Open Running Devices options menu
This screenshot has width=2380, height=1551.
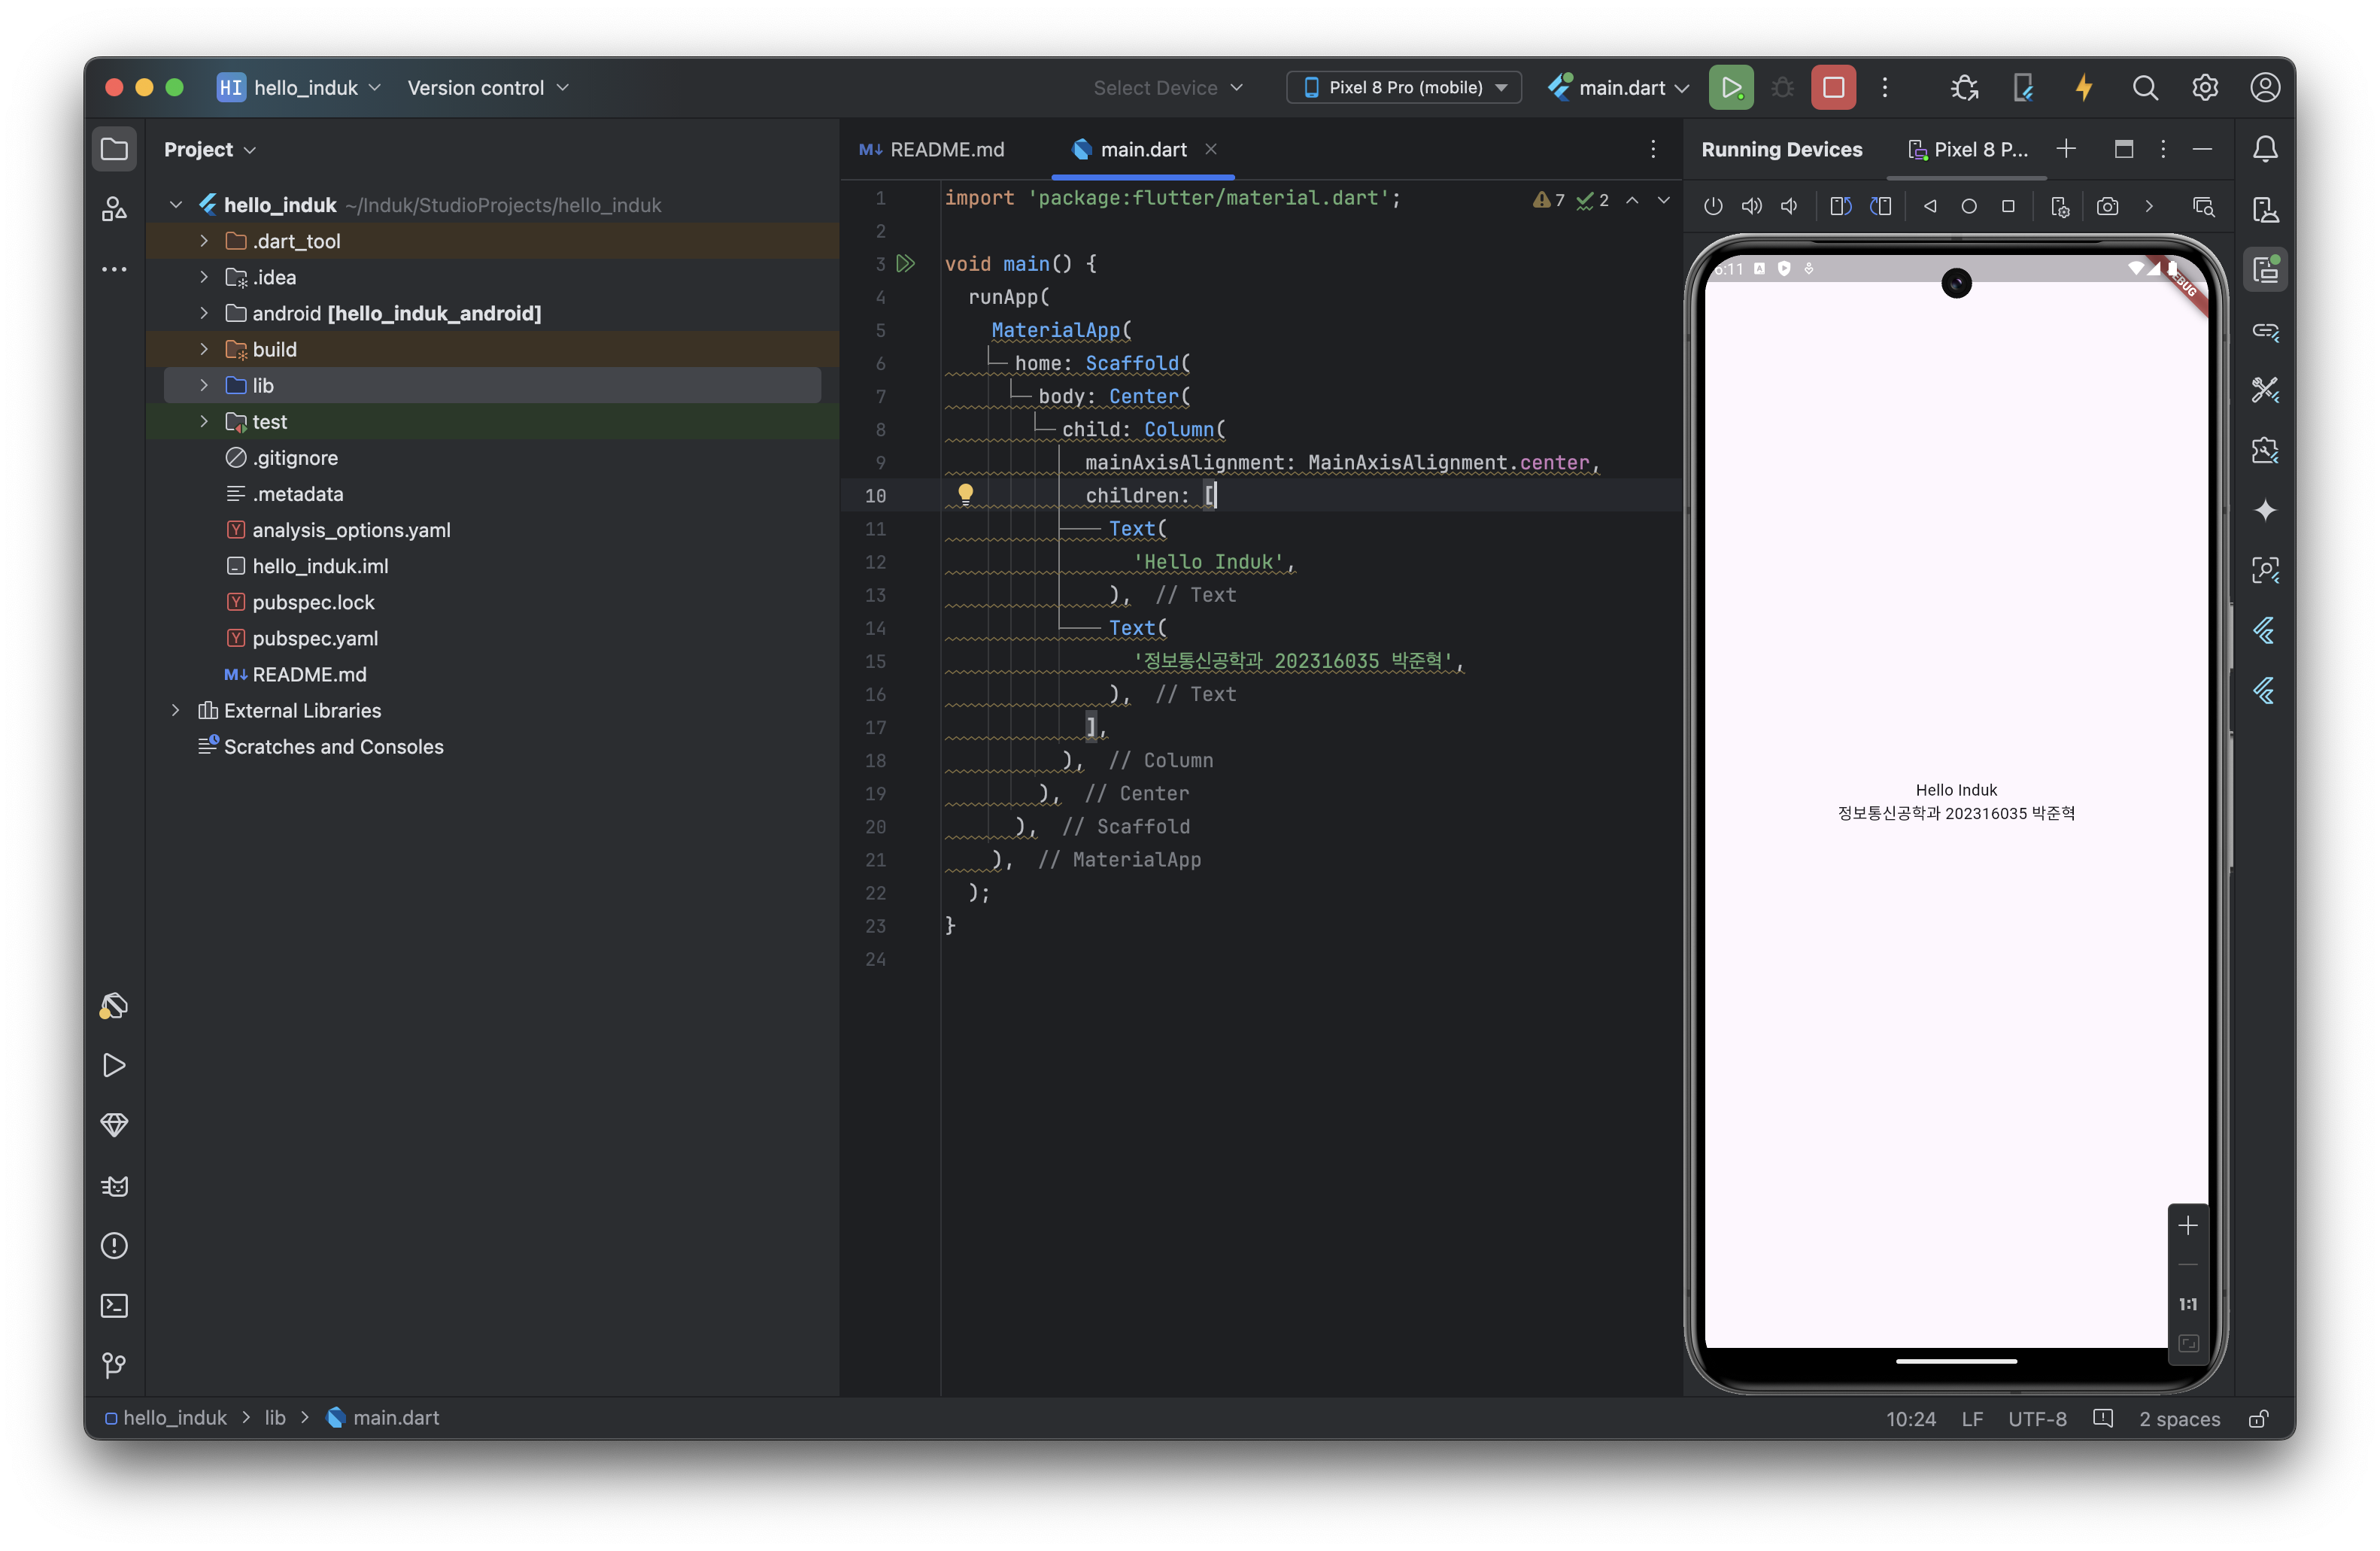pyautogui.click(x=2163, y=149)
